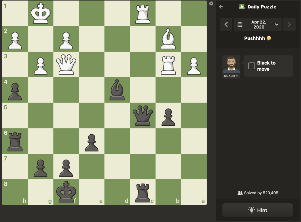
Task: Open the calendar icon next to the date
Action: click(240, 25)
